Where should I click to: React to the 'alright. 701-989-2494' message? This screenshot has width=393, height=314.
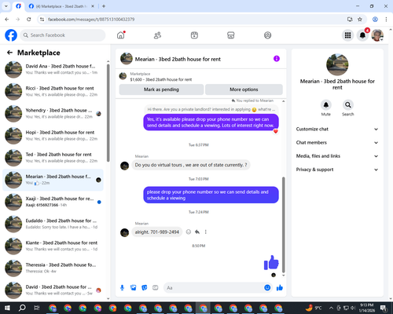pos(189,232)
